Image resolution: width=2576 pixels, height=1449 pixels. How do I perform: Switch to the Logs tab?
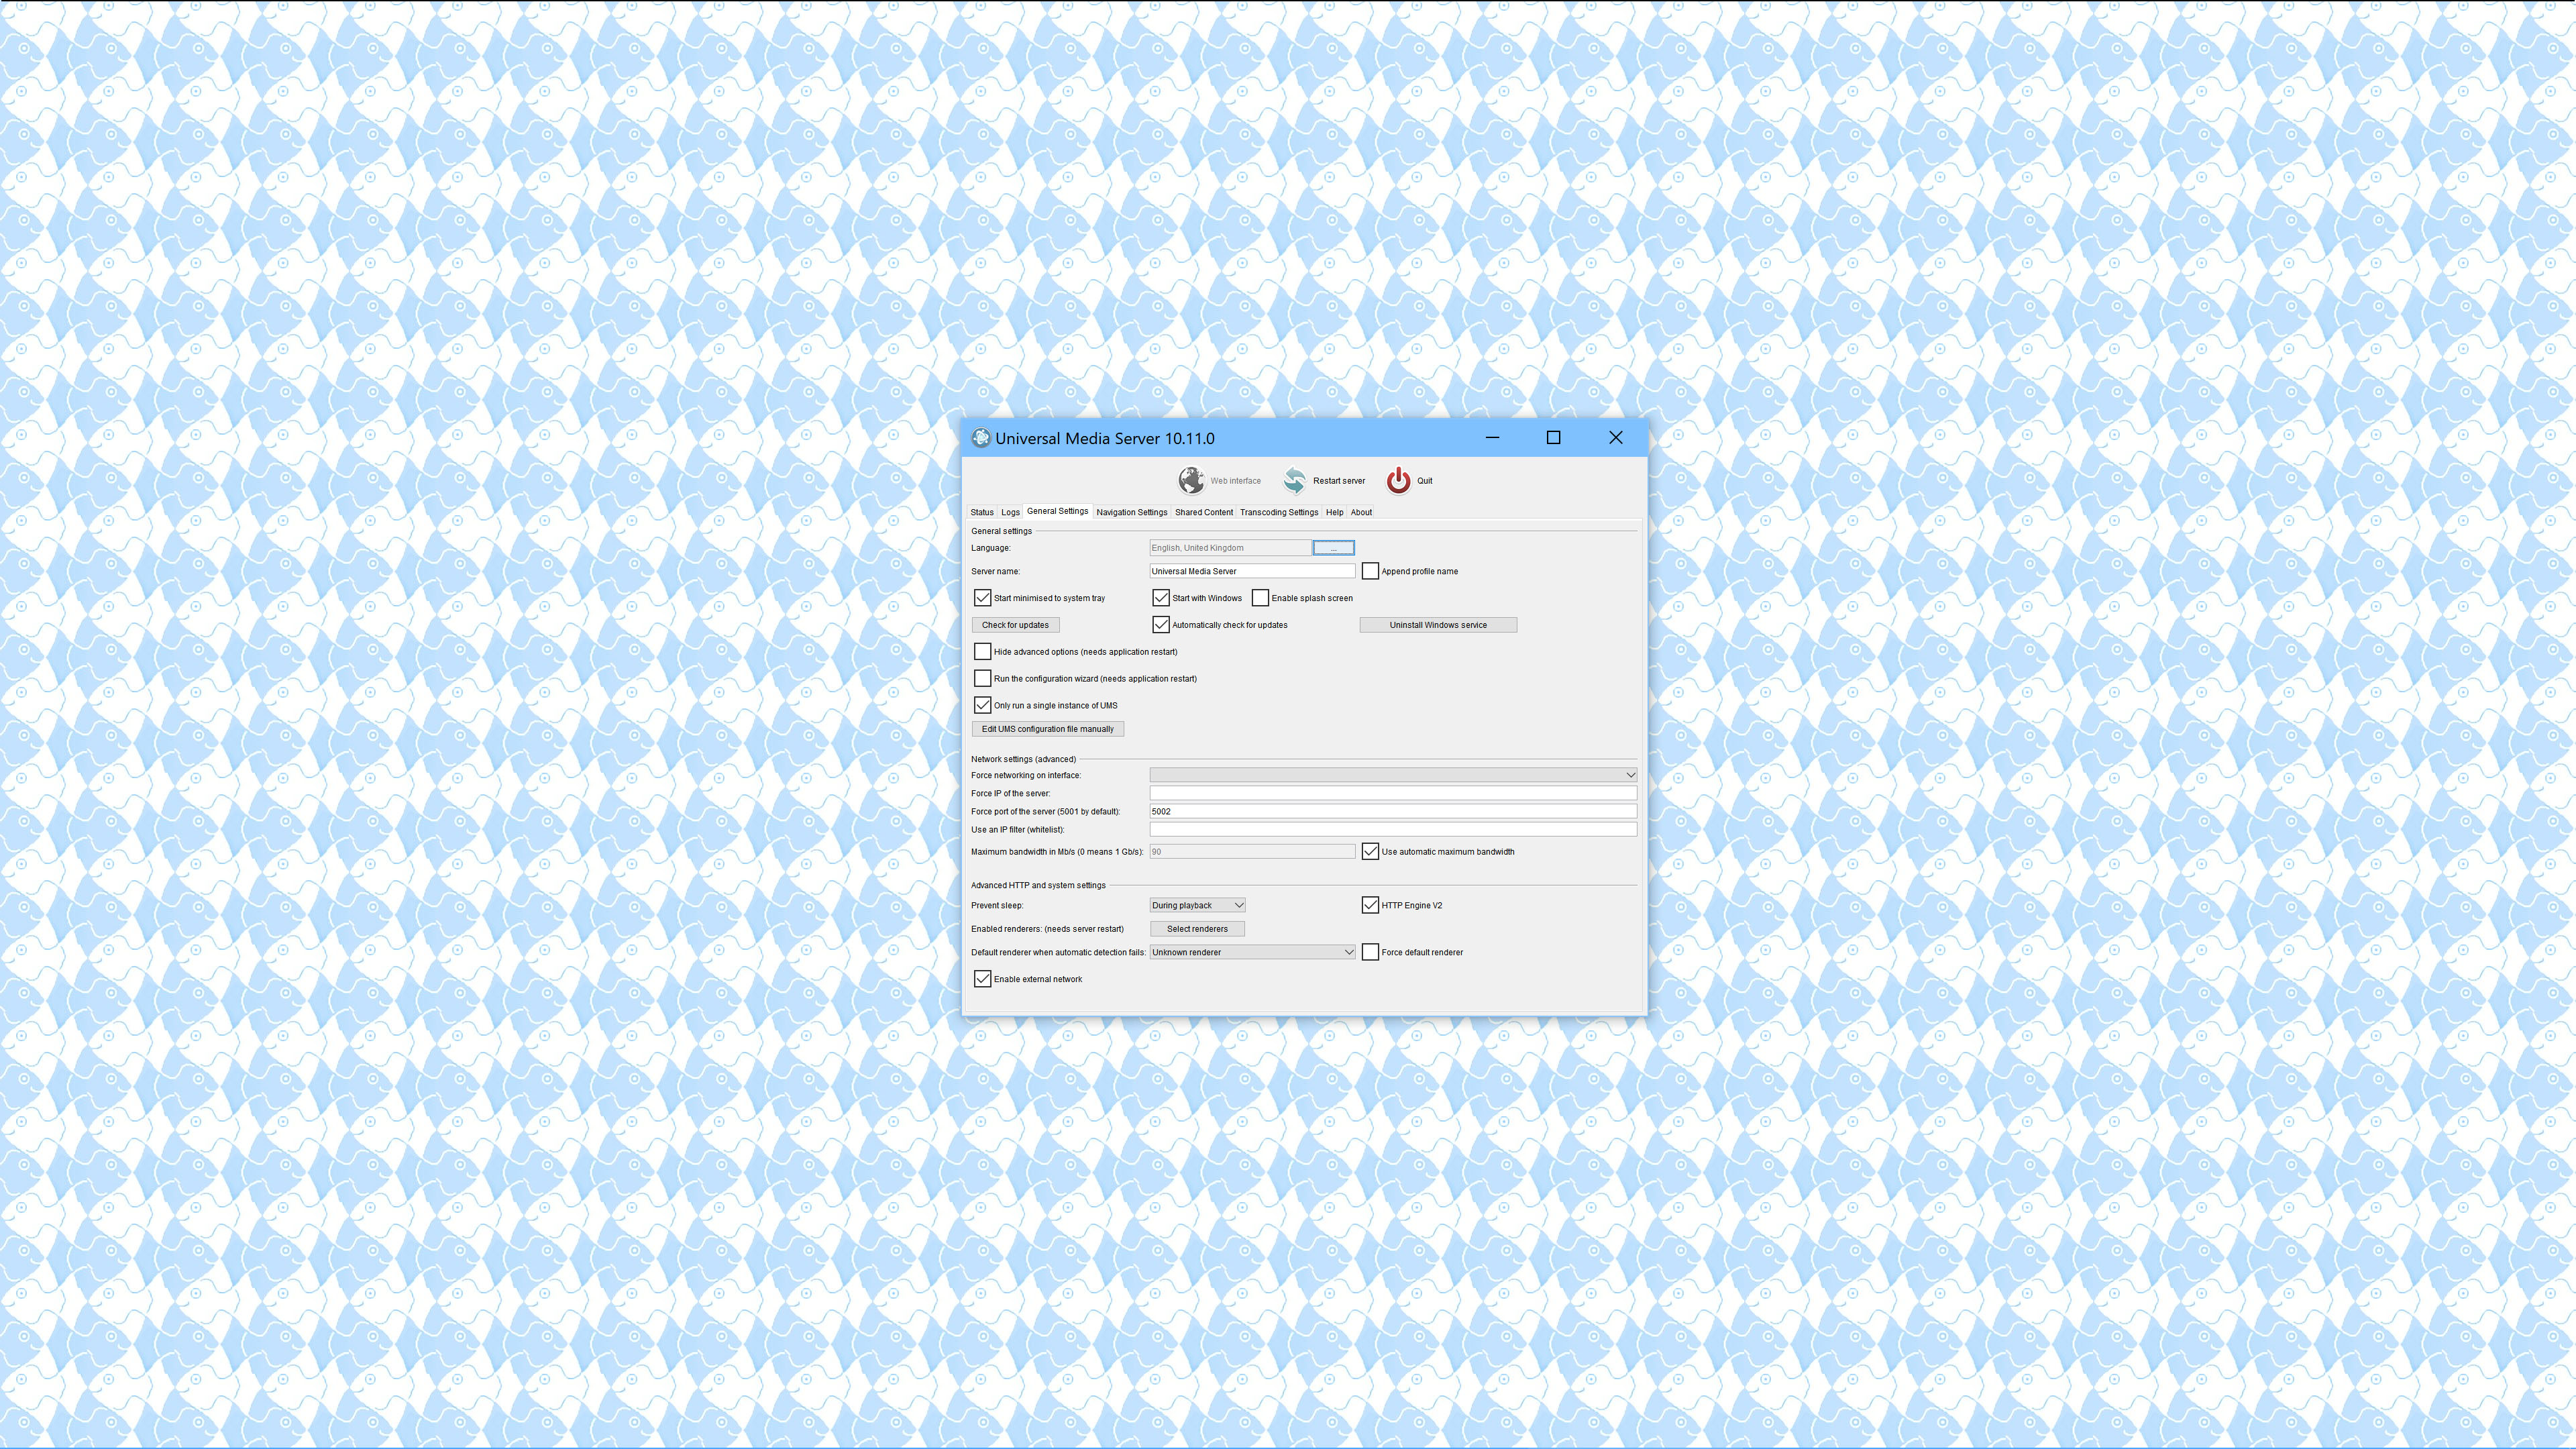pos(1010,512)
